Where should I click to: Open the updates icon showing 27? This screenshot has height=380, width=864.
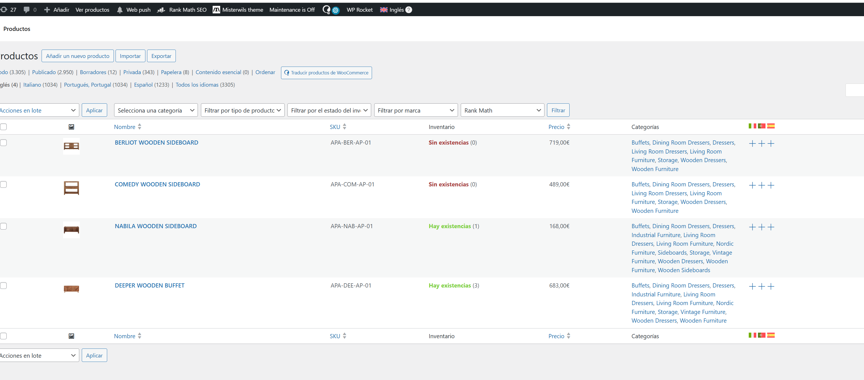click(4, 10)
